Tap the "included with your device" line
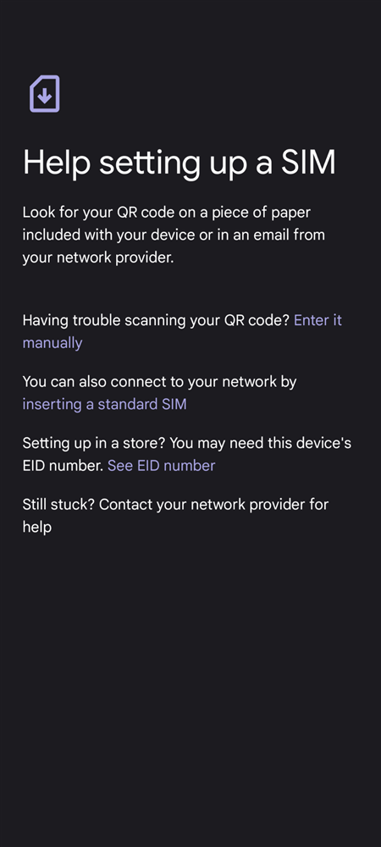This screenshot has width=381, height=847. [174, 235]
